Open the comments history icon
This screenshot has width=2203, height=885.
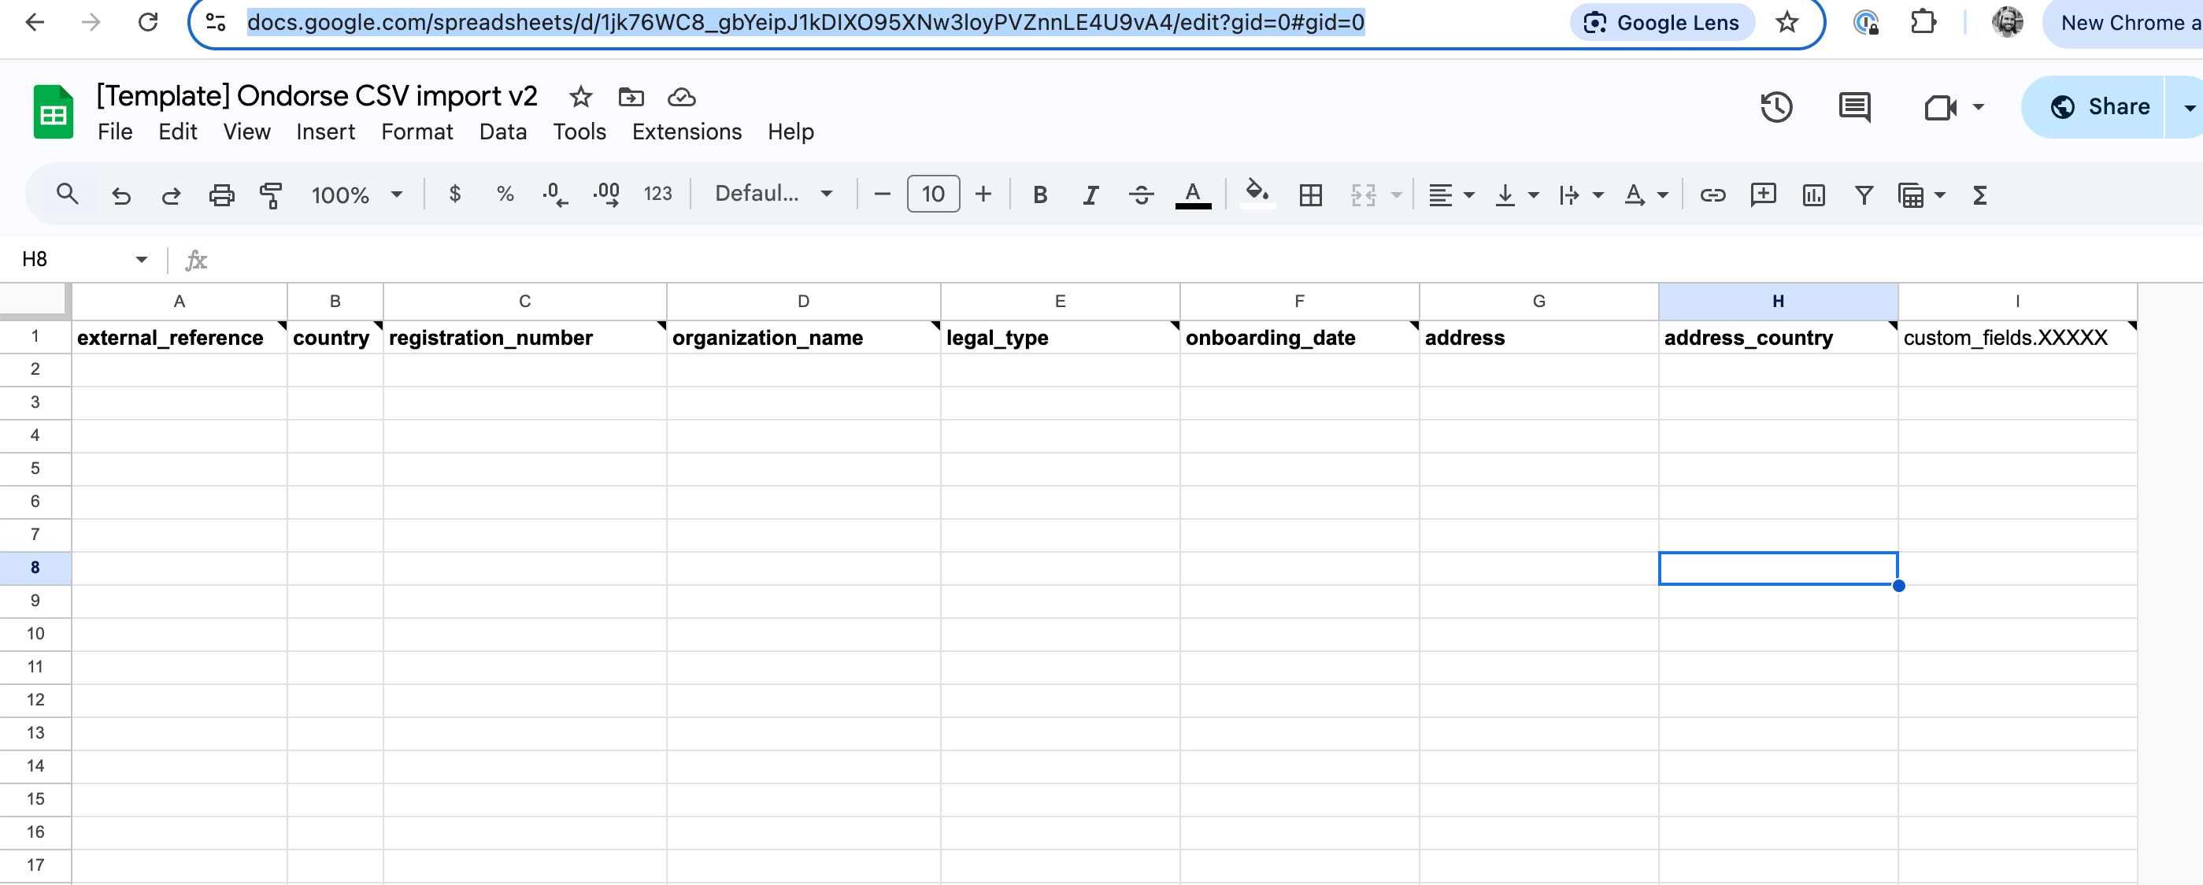1853,107
